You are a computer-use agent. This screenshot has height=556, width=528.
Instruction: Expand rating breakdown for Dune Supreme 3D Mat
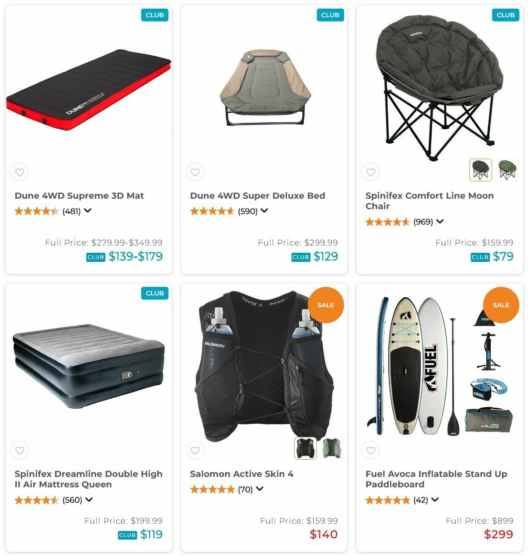click(x=88, y=210)
